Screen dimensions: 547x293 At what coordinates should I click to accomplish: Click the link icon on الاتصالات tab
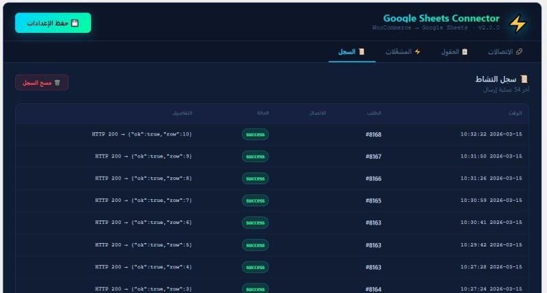coord(519,52)
